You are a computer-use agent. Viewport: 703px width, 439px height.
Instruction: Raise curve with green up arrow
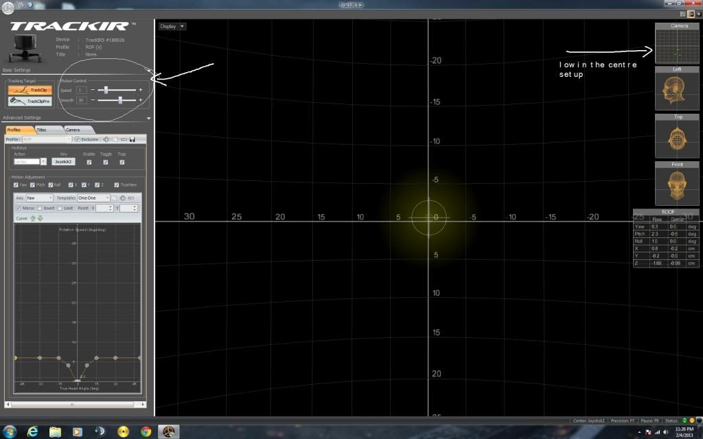(33, 219)
